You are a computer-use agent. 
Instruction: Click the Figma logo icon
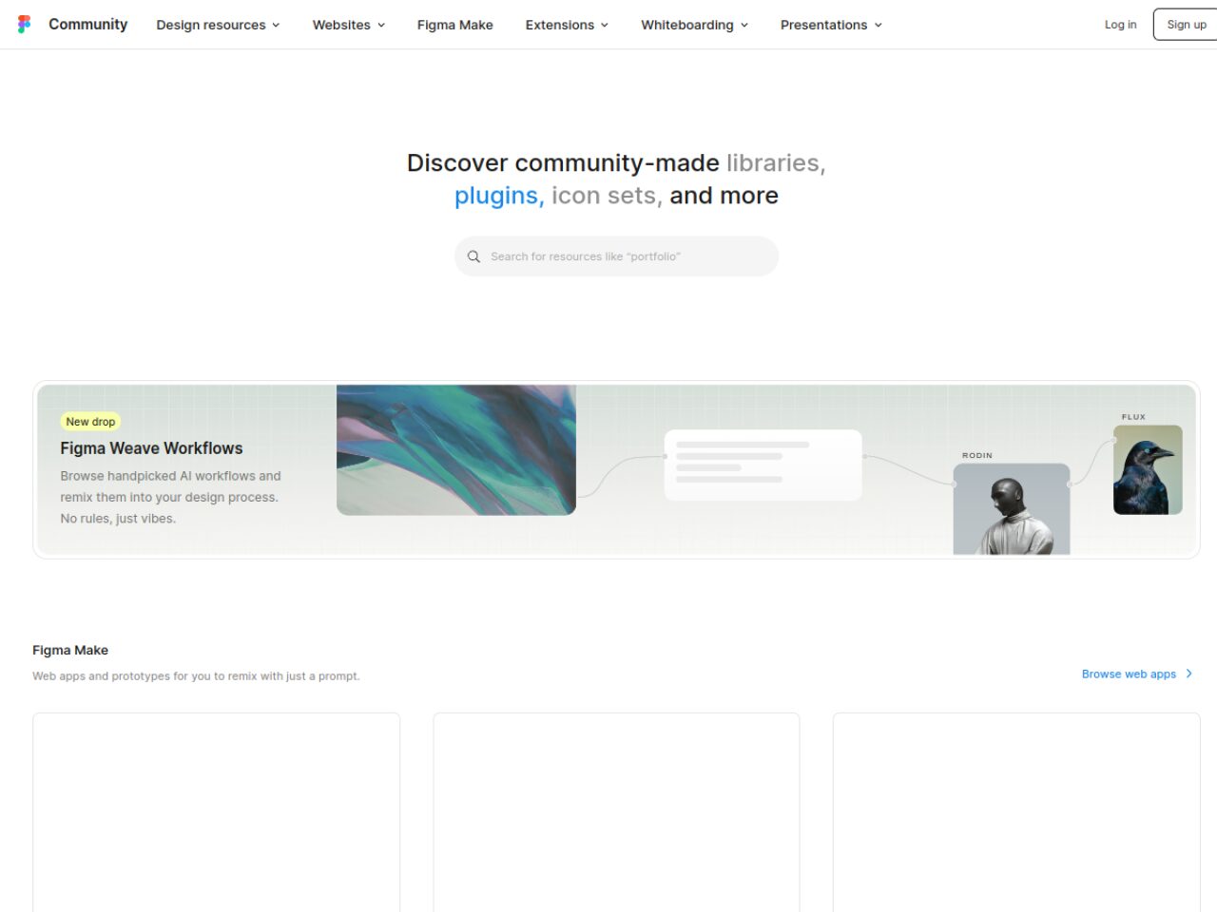click(25, 24)
